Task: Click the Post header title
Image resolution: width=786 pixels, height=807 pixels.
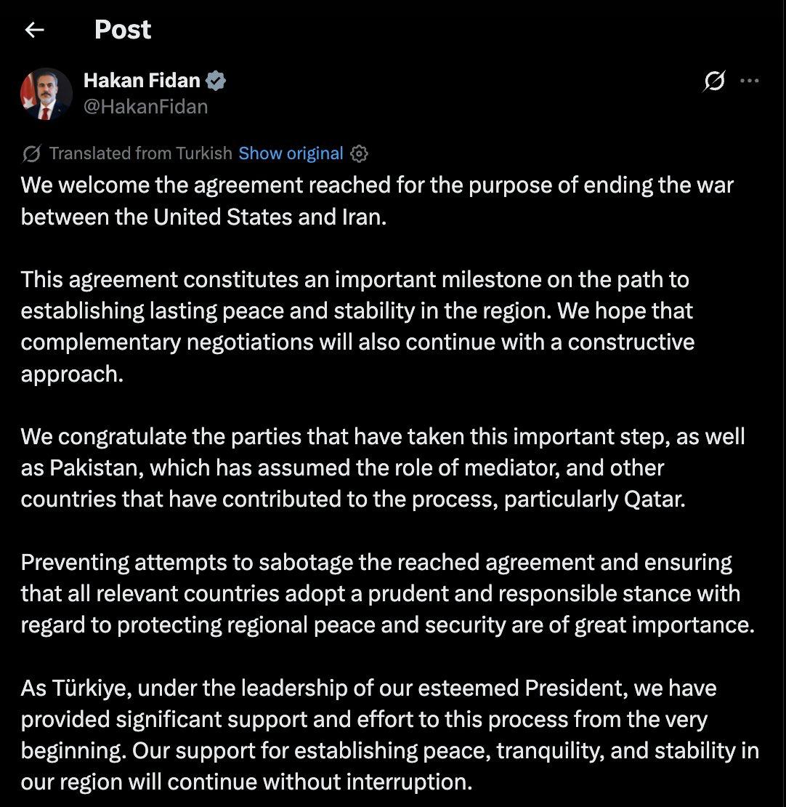Action: point(123,29)
